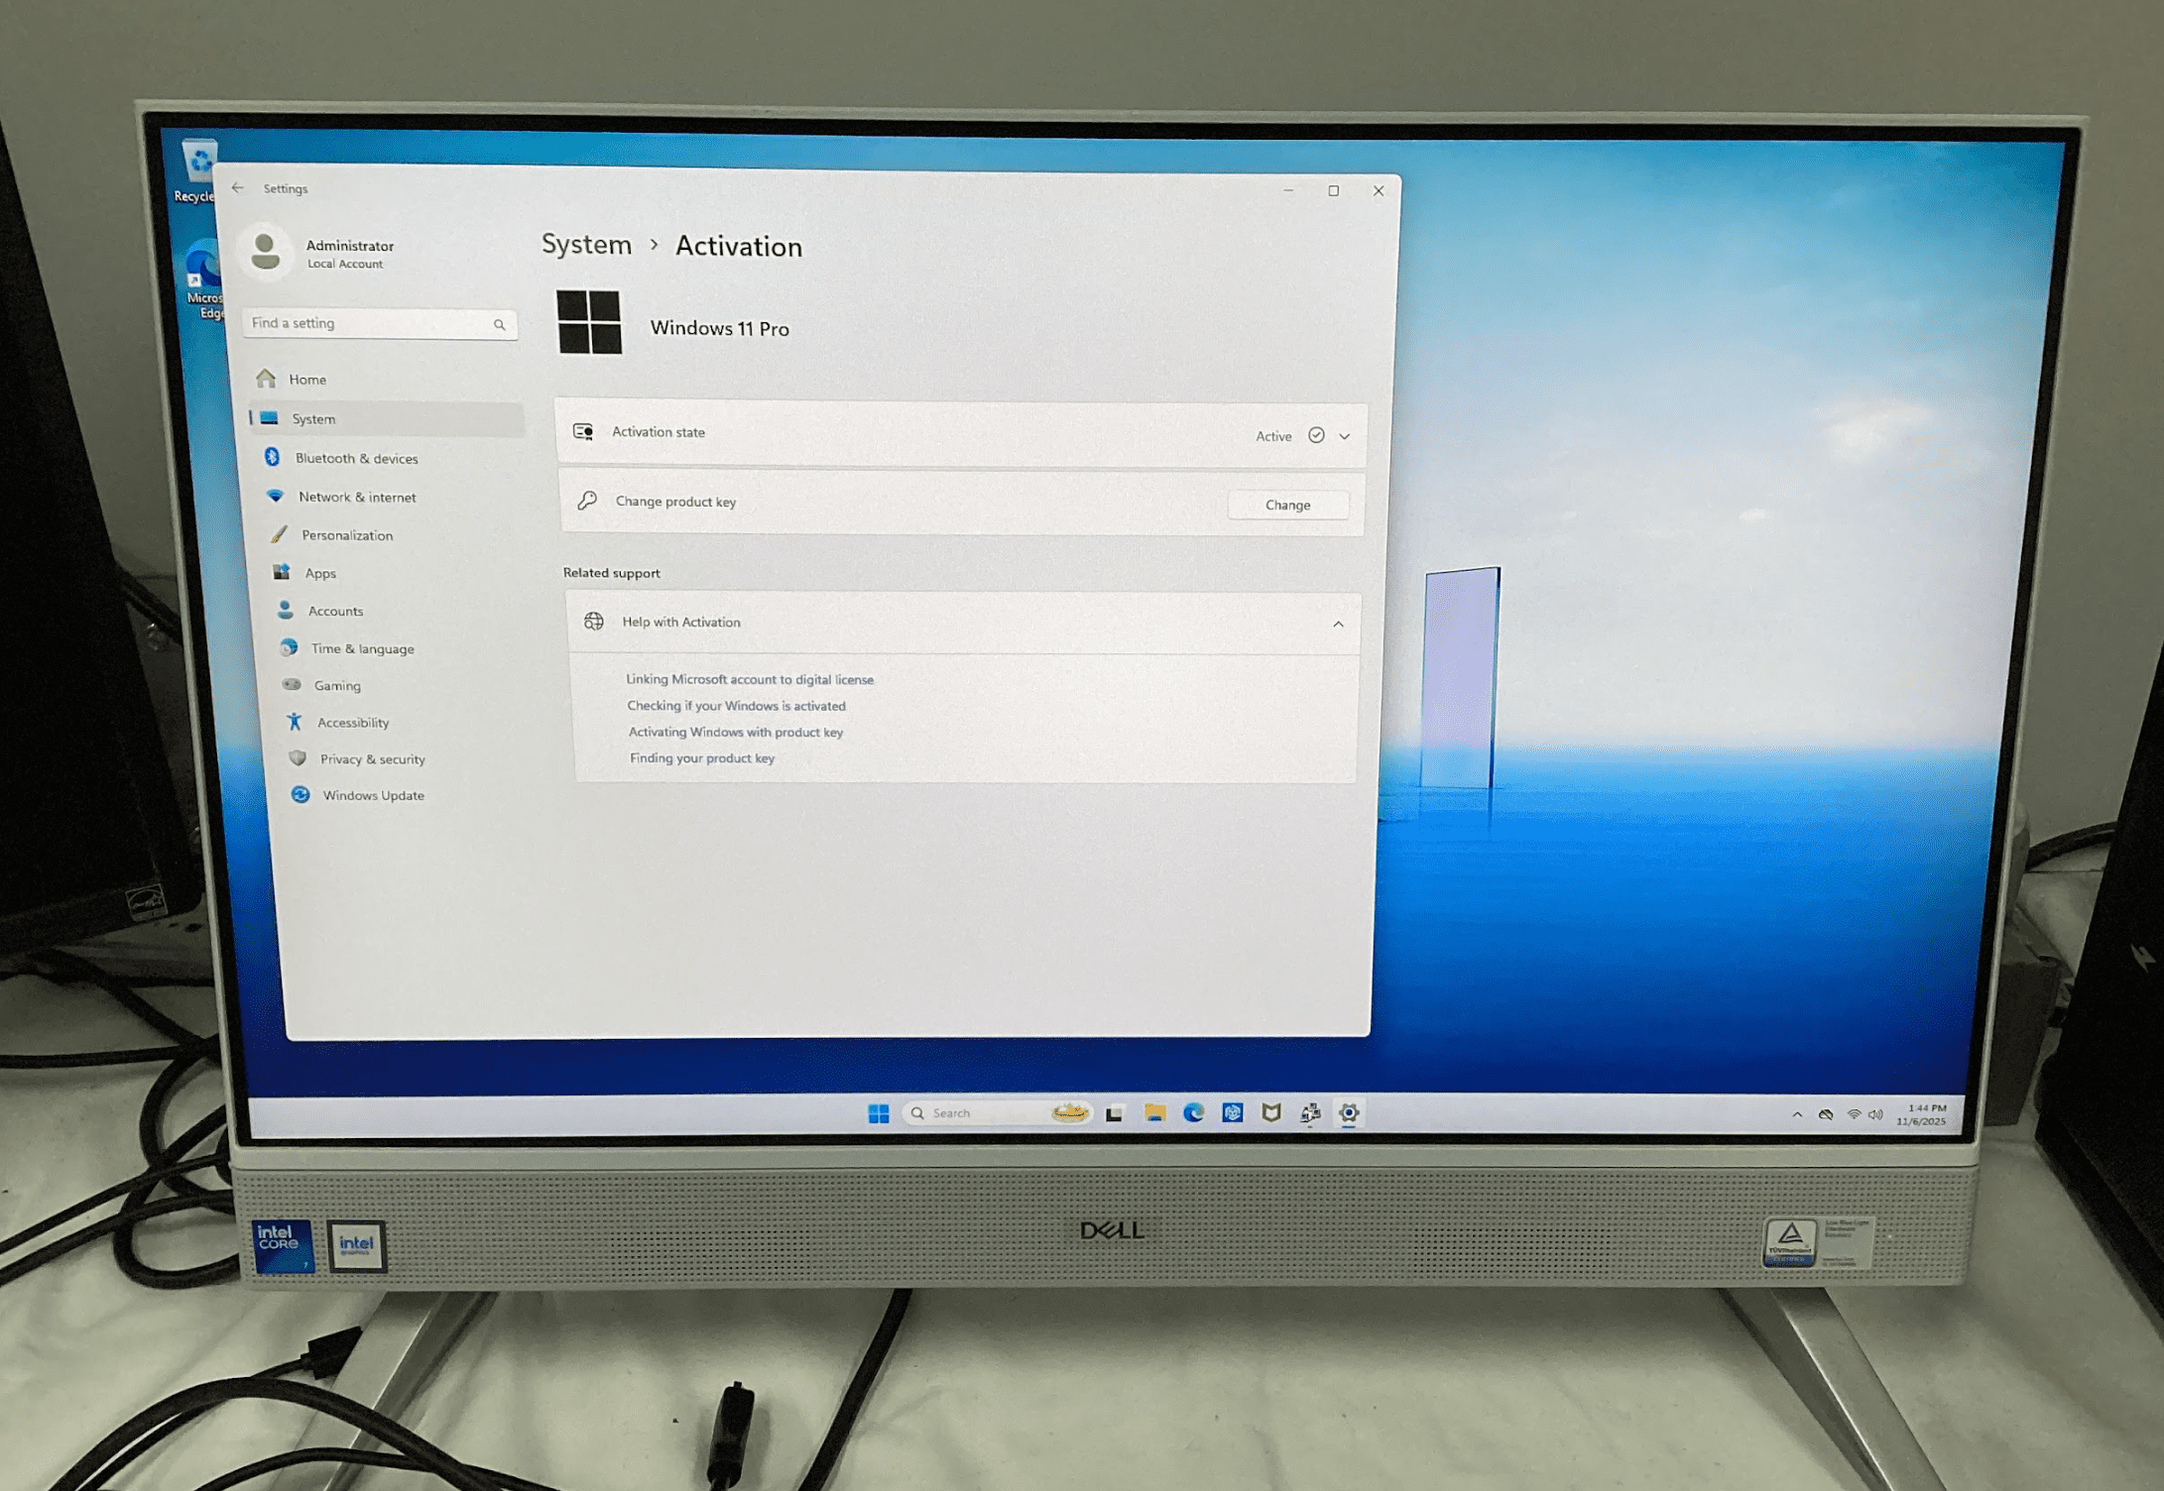The height and width of the screenshot is (1491, 2164).
Task: Expand the Activation state section
Action: tap(1343, 435)
